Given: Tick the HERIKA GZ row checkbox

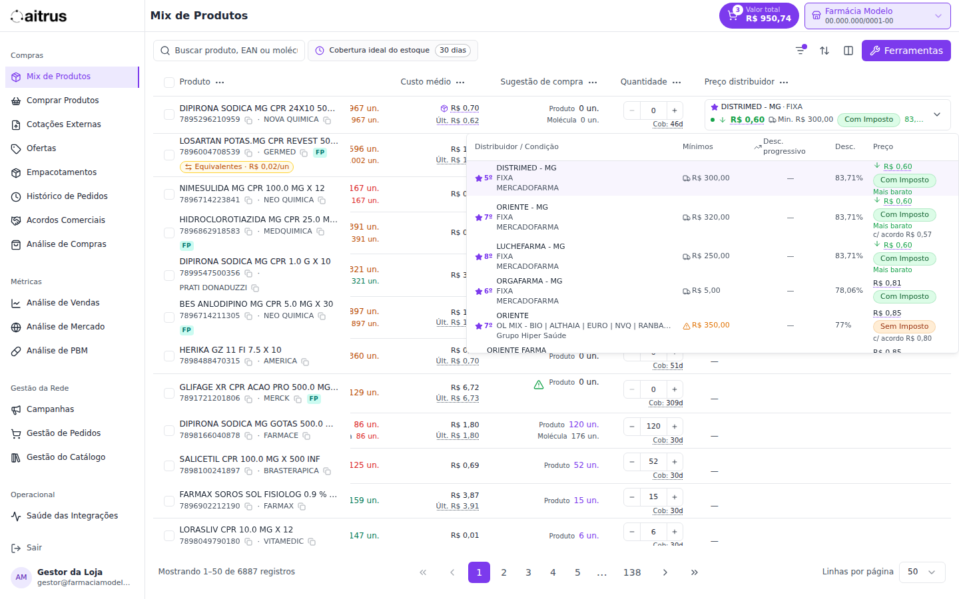Looking at the screenshot, I should (x=169, y=356).
